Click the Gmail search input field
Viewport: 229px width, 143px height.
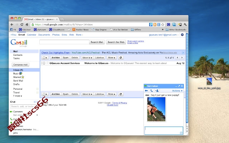point(64,42)
